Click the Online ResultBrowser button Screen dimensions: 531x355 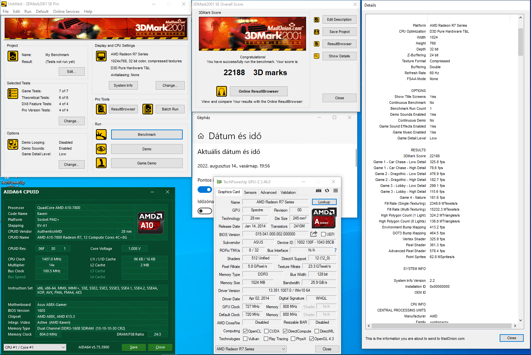point(259,91)
